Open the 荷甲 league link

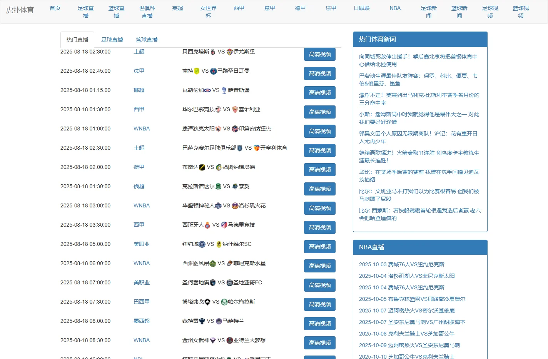139,167
